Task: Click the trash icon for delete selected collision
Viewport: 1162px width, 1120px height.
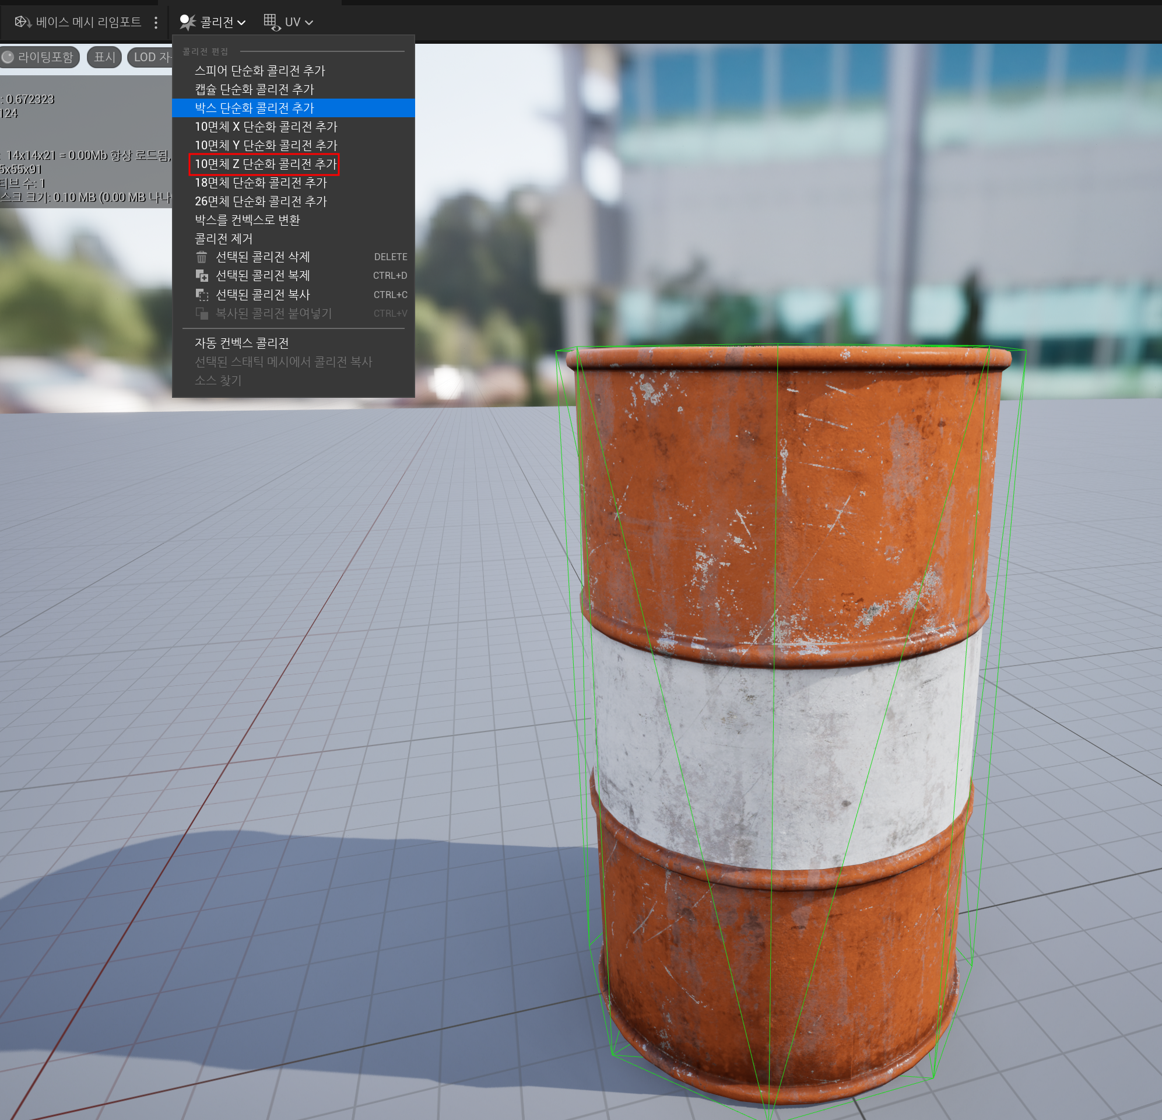Action: point(202,257)
